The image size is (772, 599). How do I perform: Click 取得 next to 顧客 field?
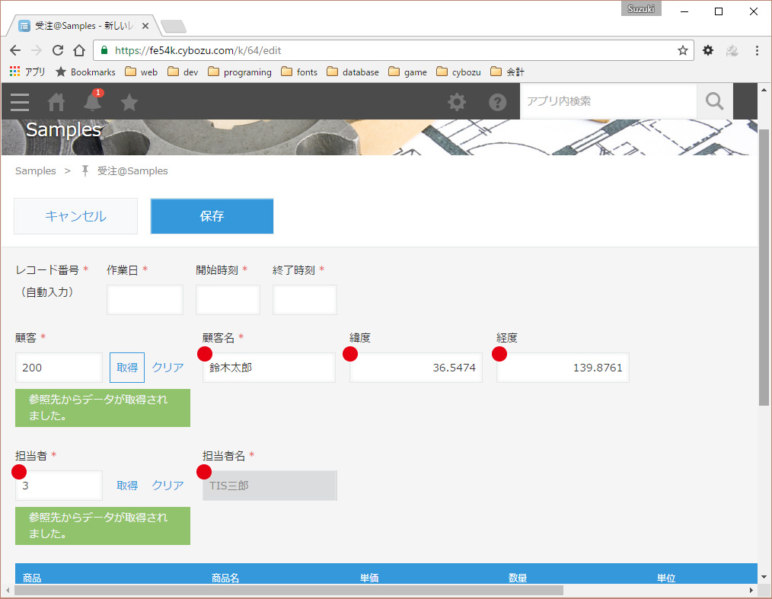pyautogui.click(x=127, y=367)
